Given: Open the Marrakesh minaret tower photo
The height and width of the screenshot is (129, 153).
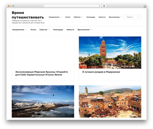Looking at the screenshot, I should tap(110, 52).
